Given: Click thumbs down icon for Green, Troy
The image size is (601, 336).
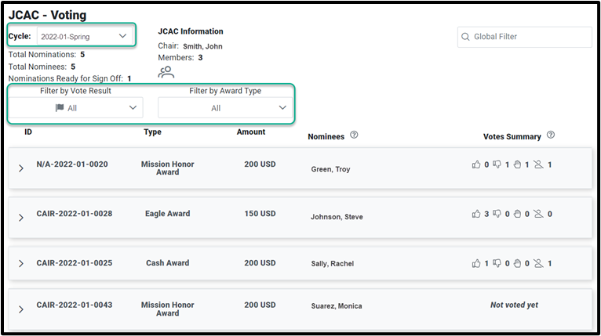Looking at the screenshot, I should point(497,164).
